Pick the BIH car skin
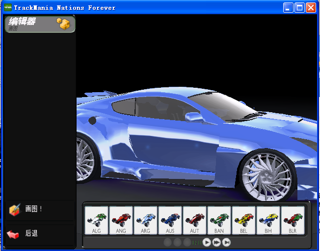The image size is (320, 251). pyautogui.click(x=268, y=220)
